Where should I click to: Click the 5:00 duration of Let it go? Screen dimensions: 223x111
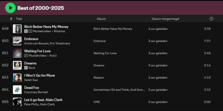point(207,102)
